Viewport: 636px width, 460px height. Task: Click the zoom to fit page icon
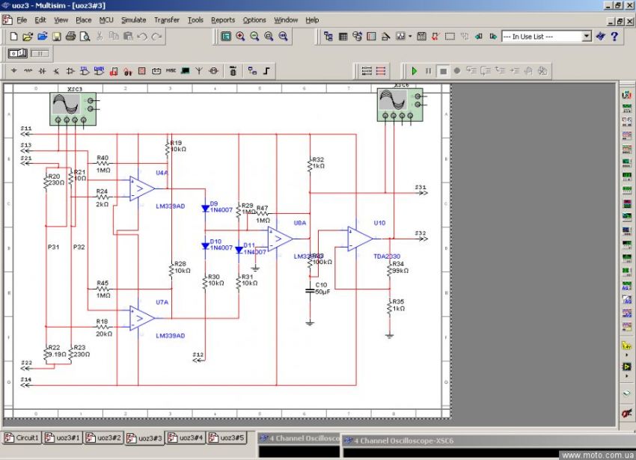point(283,37)
